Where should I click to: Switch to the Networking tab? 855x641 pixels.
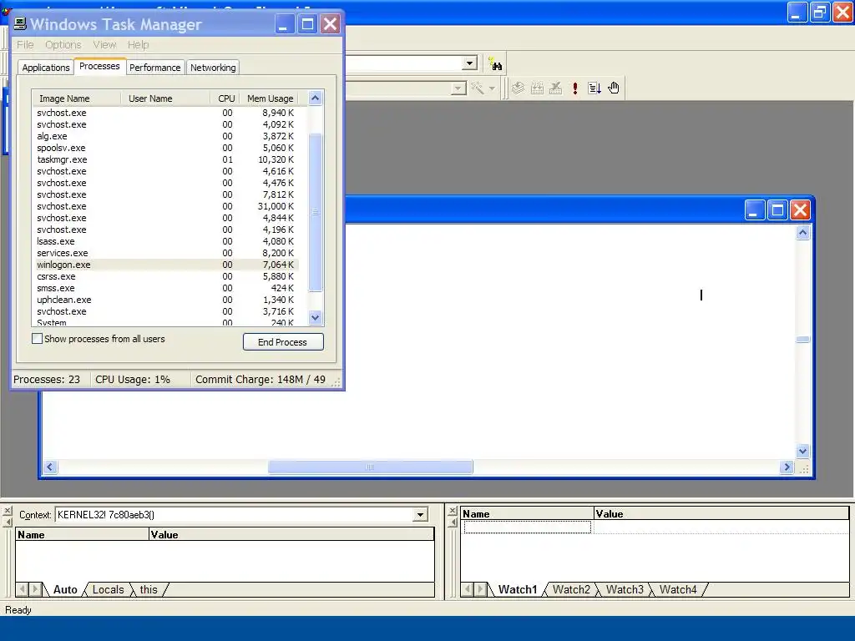click(x=213, y=68)
